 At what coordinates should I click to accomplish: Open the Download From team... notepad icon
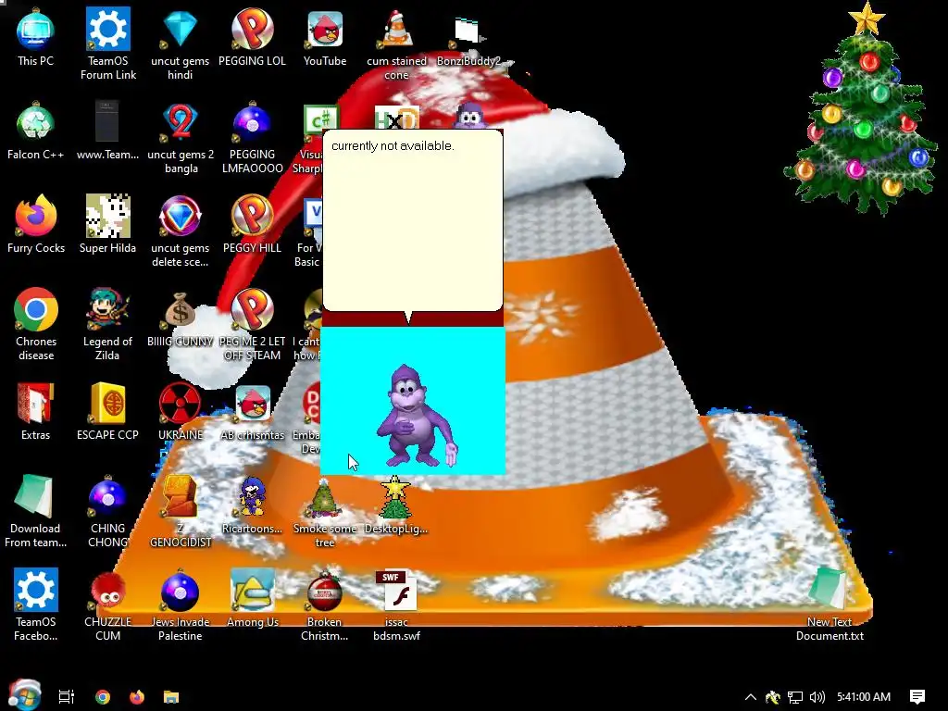click(x=36, y=512)
